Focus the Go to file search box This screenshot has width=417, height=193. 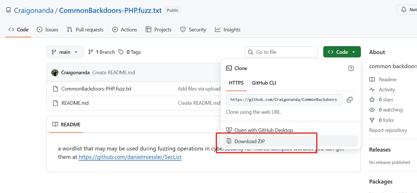[281, 52]
